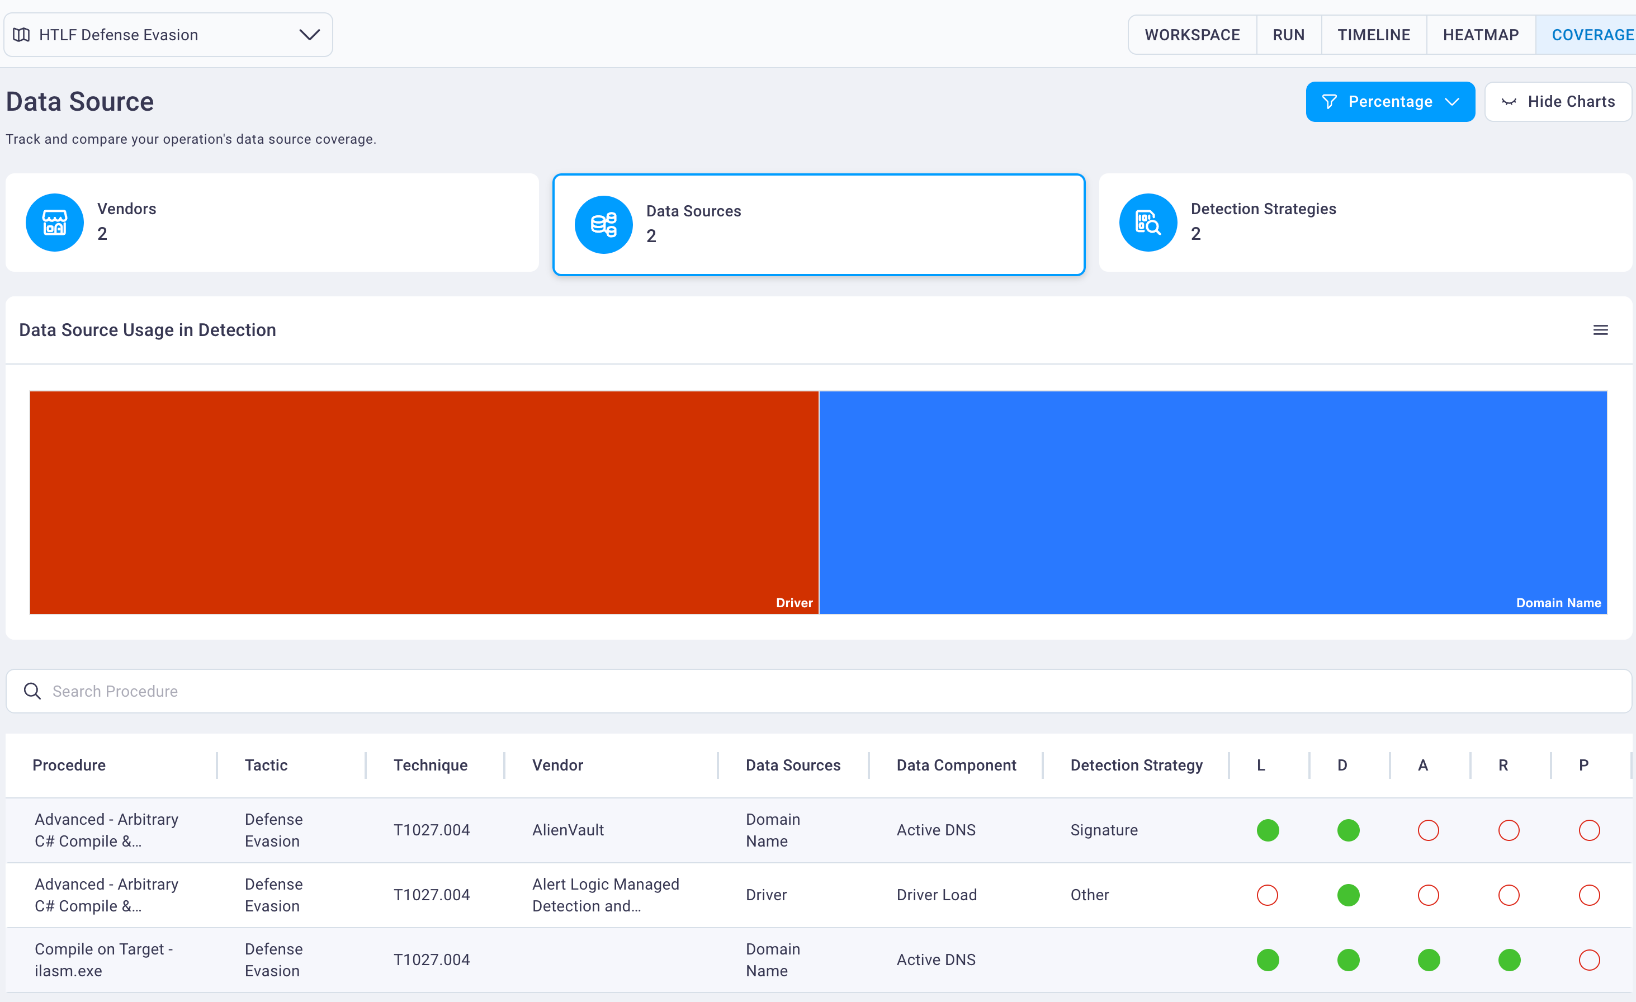Click the Vendors storefront icon
This screenshot has height=1002, width=1636.
[x=54, y=223]
